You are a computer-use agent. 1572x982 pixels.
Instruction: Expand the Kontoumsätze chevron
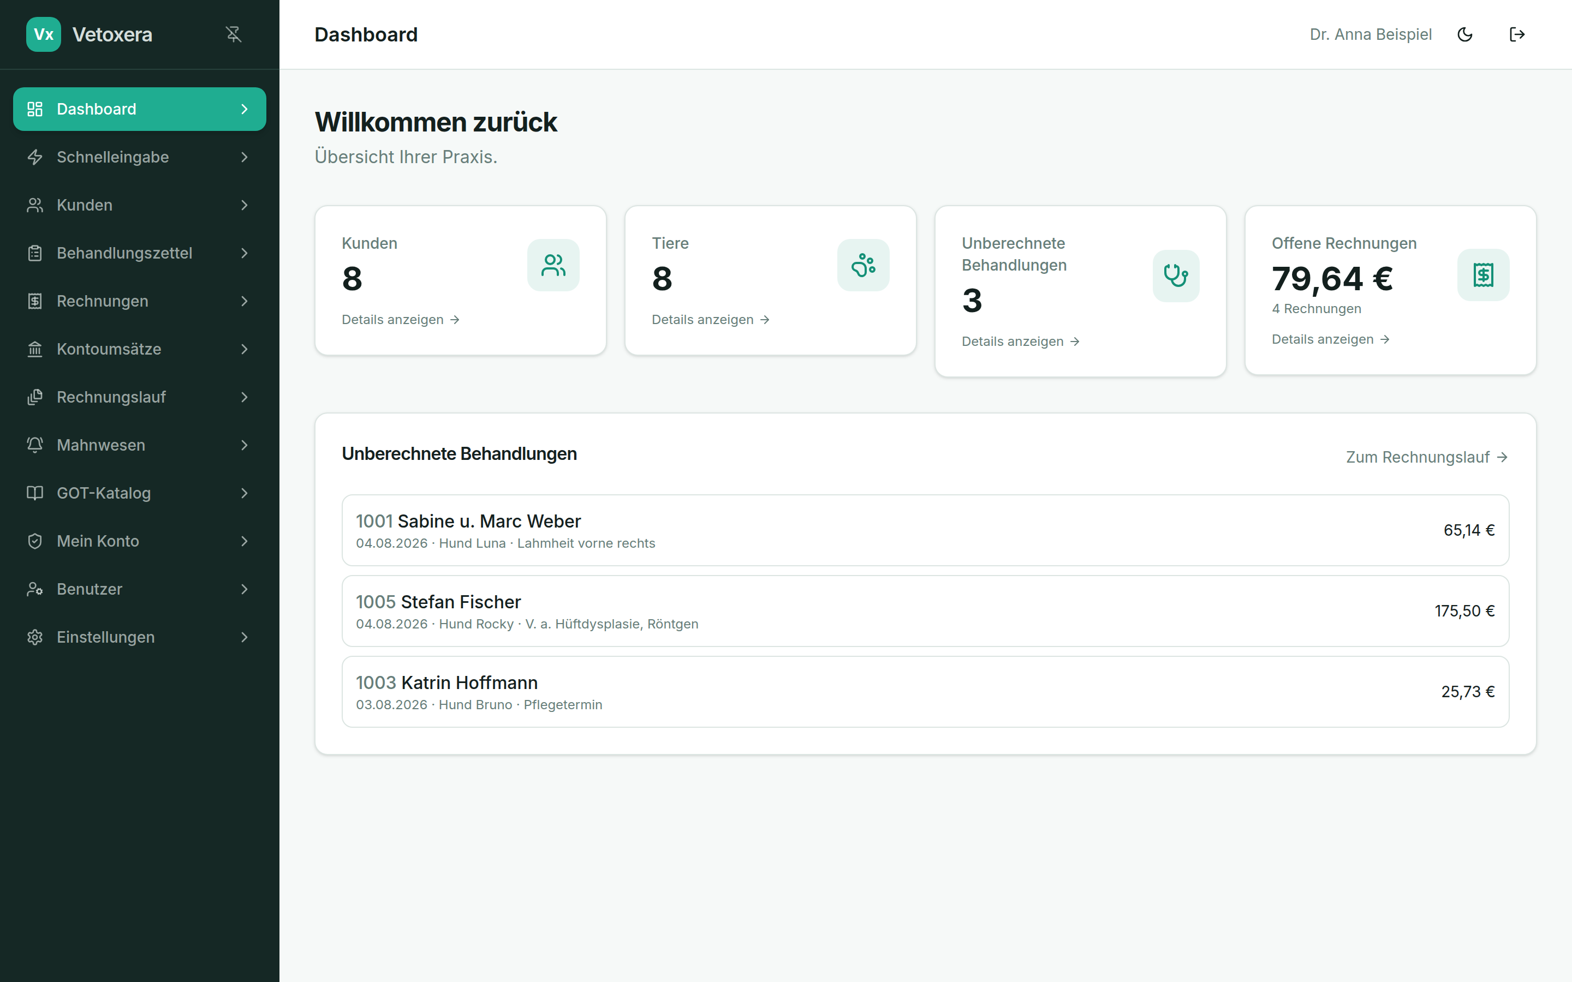(x=244, y=349)
